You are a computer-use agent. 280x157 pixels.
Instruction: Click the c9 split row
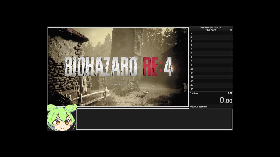click(211, 65)
